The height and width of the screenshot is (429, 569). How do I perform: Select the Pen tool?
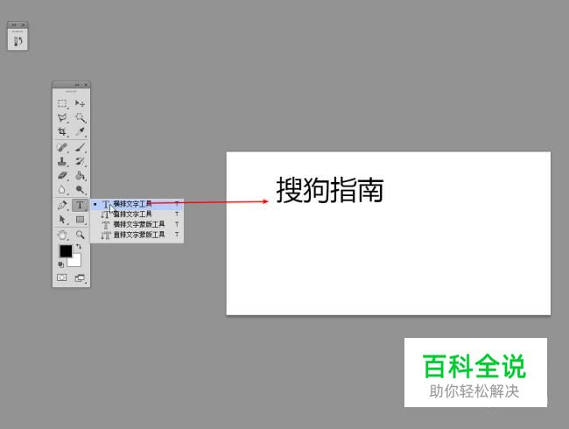62,205
